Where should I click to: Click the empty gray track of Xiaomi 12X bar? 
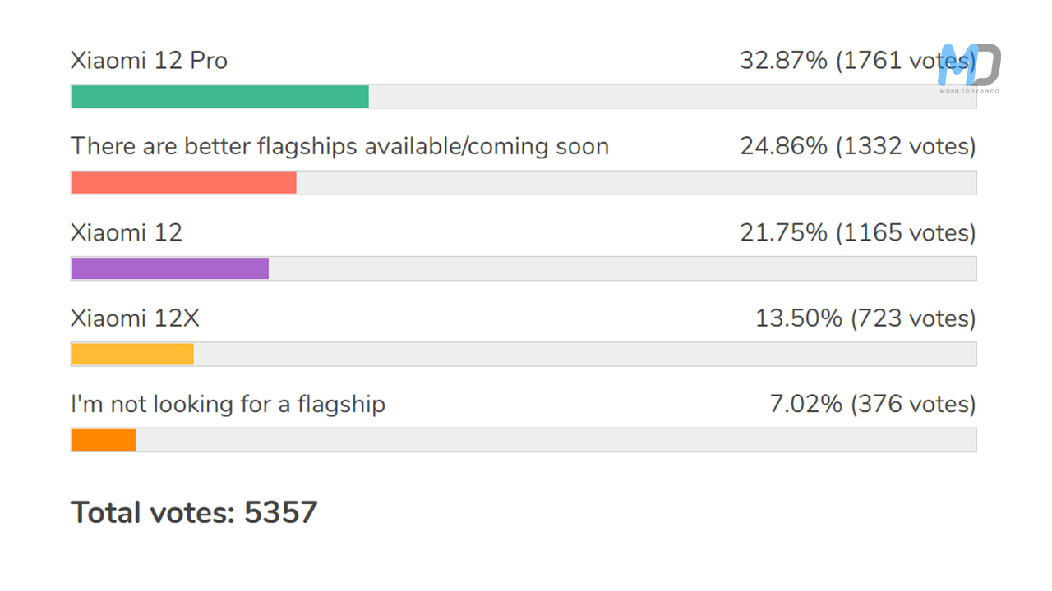tap(584, 354)
